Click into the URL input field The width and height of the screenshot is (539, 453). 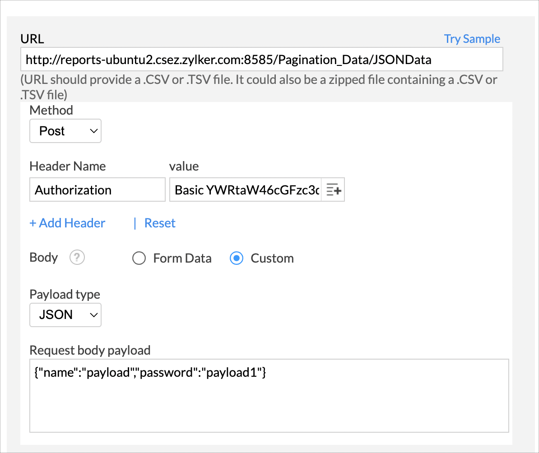261,60
